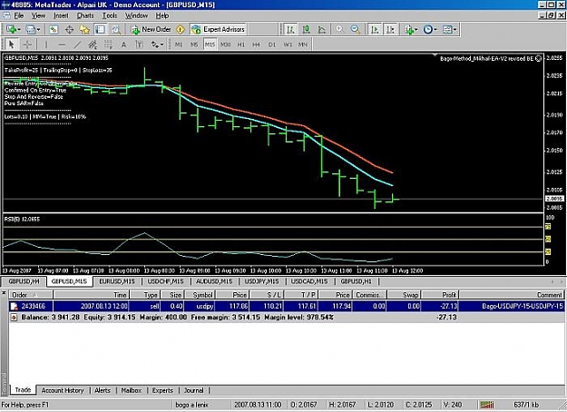Sort orders by Comment column header
567x412 pixels.
pos(512,295)
